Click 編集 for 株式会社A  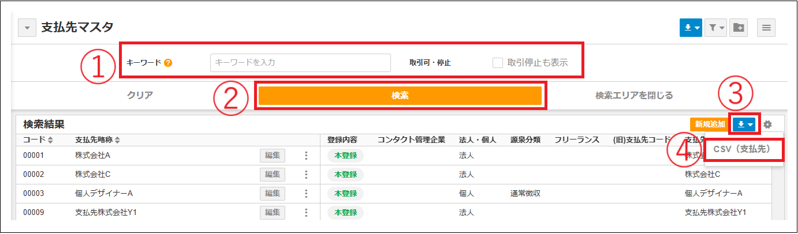(272, 155)
